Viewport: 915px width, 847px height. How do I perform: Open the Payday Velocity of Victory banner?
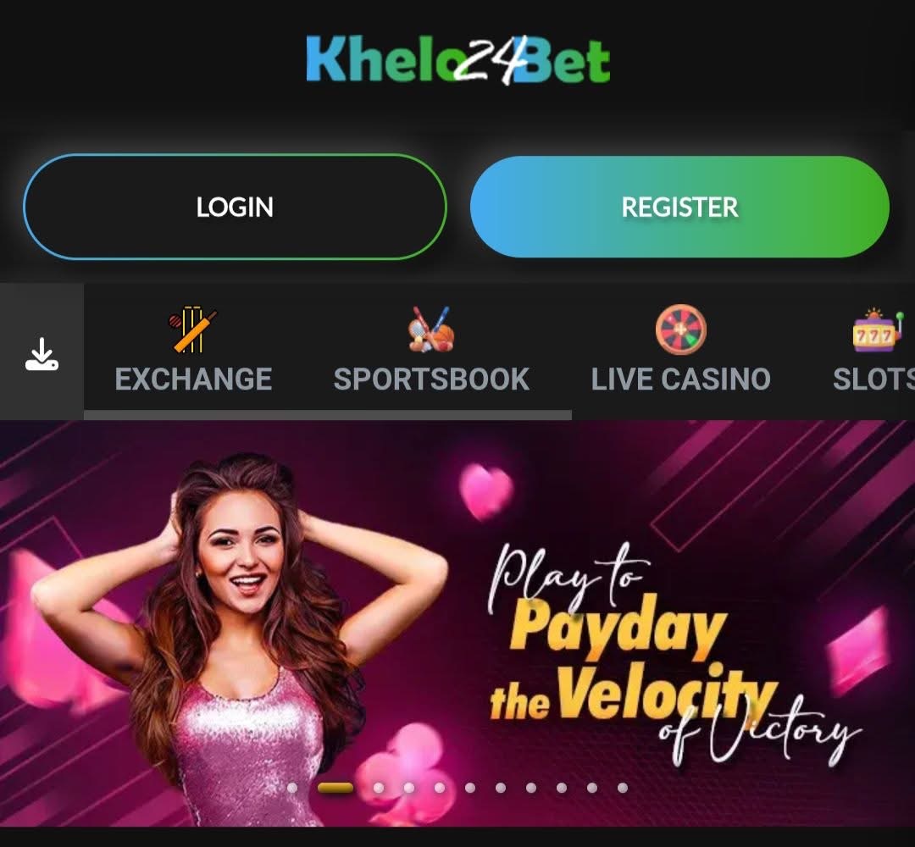(457, 623)
